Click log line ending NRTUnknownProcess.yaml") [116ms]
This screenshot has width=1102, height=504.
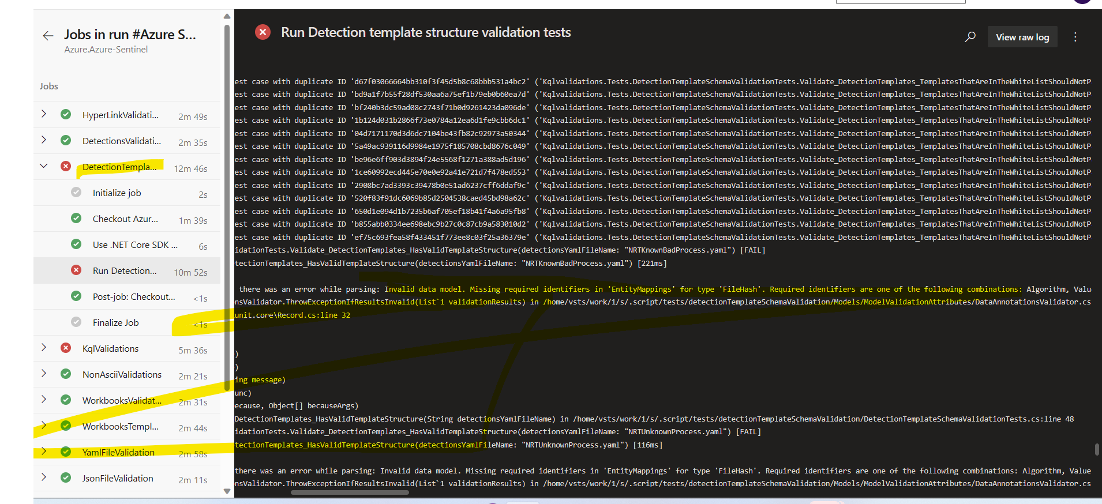(448, 445)
